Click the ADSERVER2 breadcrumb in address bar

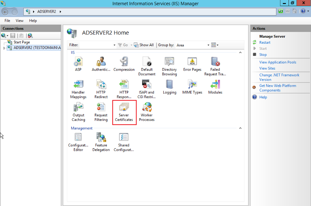click(x=46, y=11)
